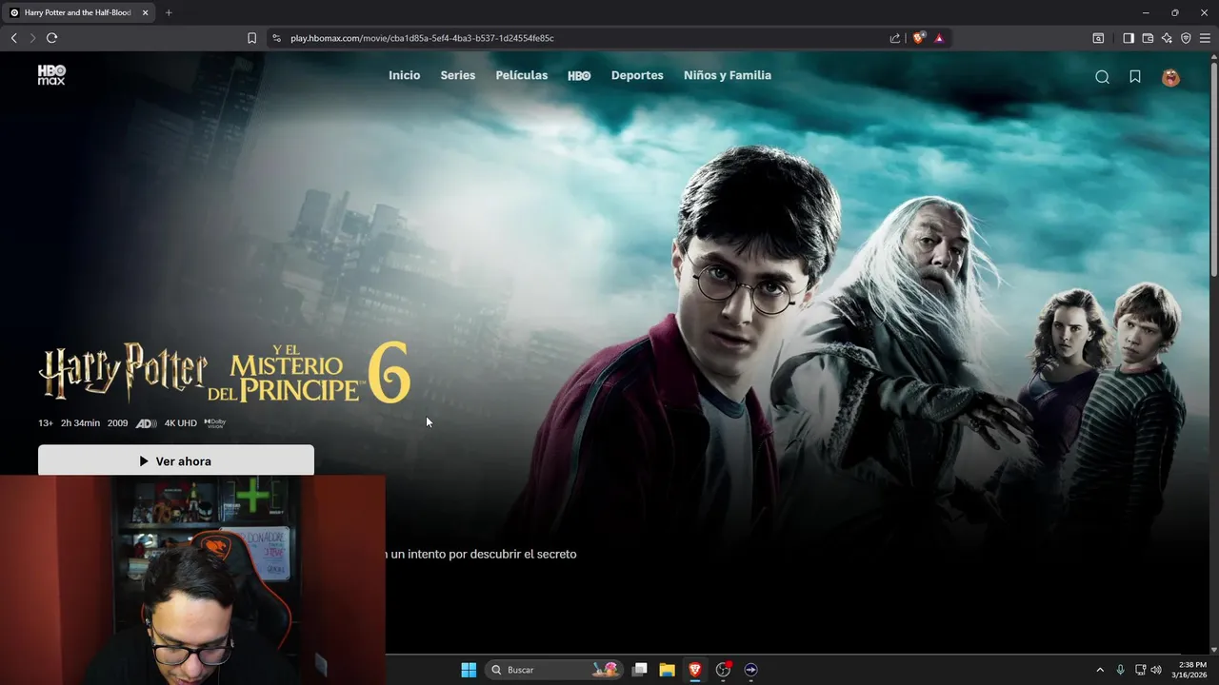This screenshot has width=1219, height=685.
Task: View site information icon in address bar
Action: pos(276,38)
